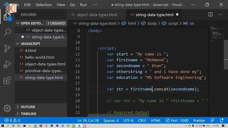
Task: Click unsaved dot beside string-data-type.h... in Open Editors
Action: (x=22, y=37)
